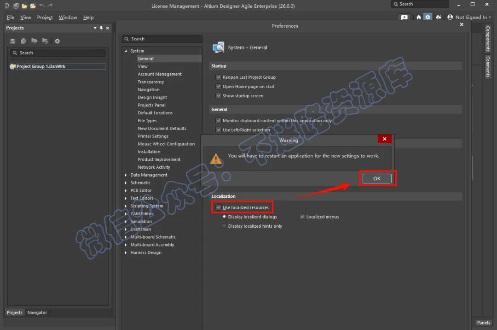Image resolution: width=497 pixels, height=330 pixels.
Task: Collapse the System tree node
Action: point(126,51)
